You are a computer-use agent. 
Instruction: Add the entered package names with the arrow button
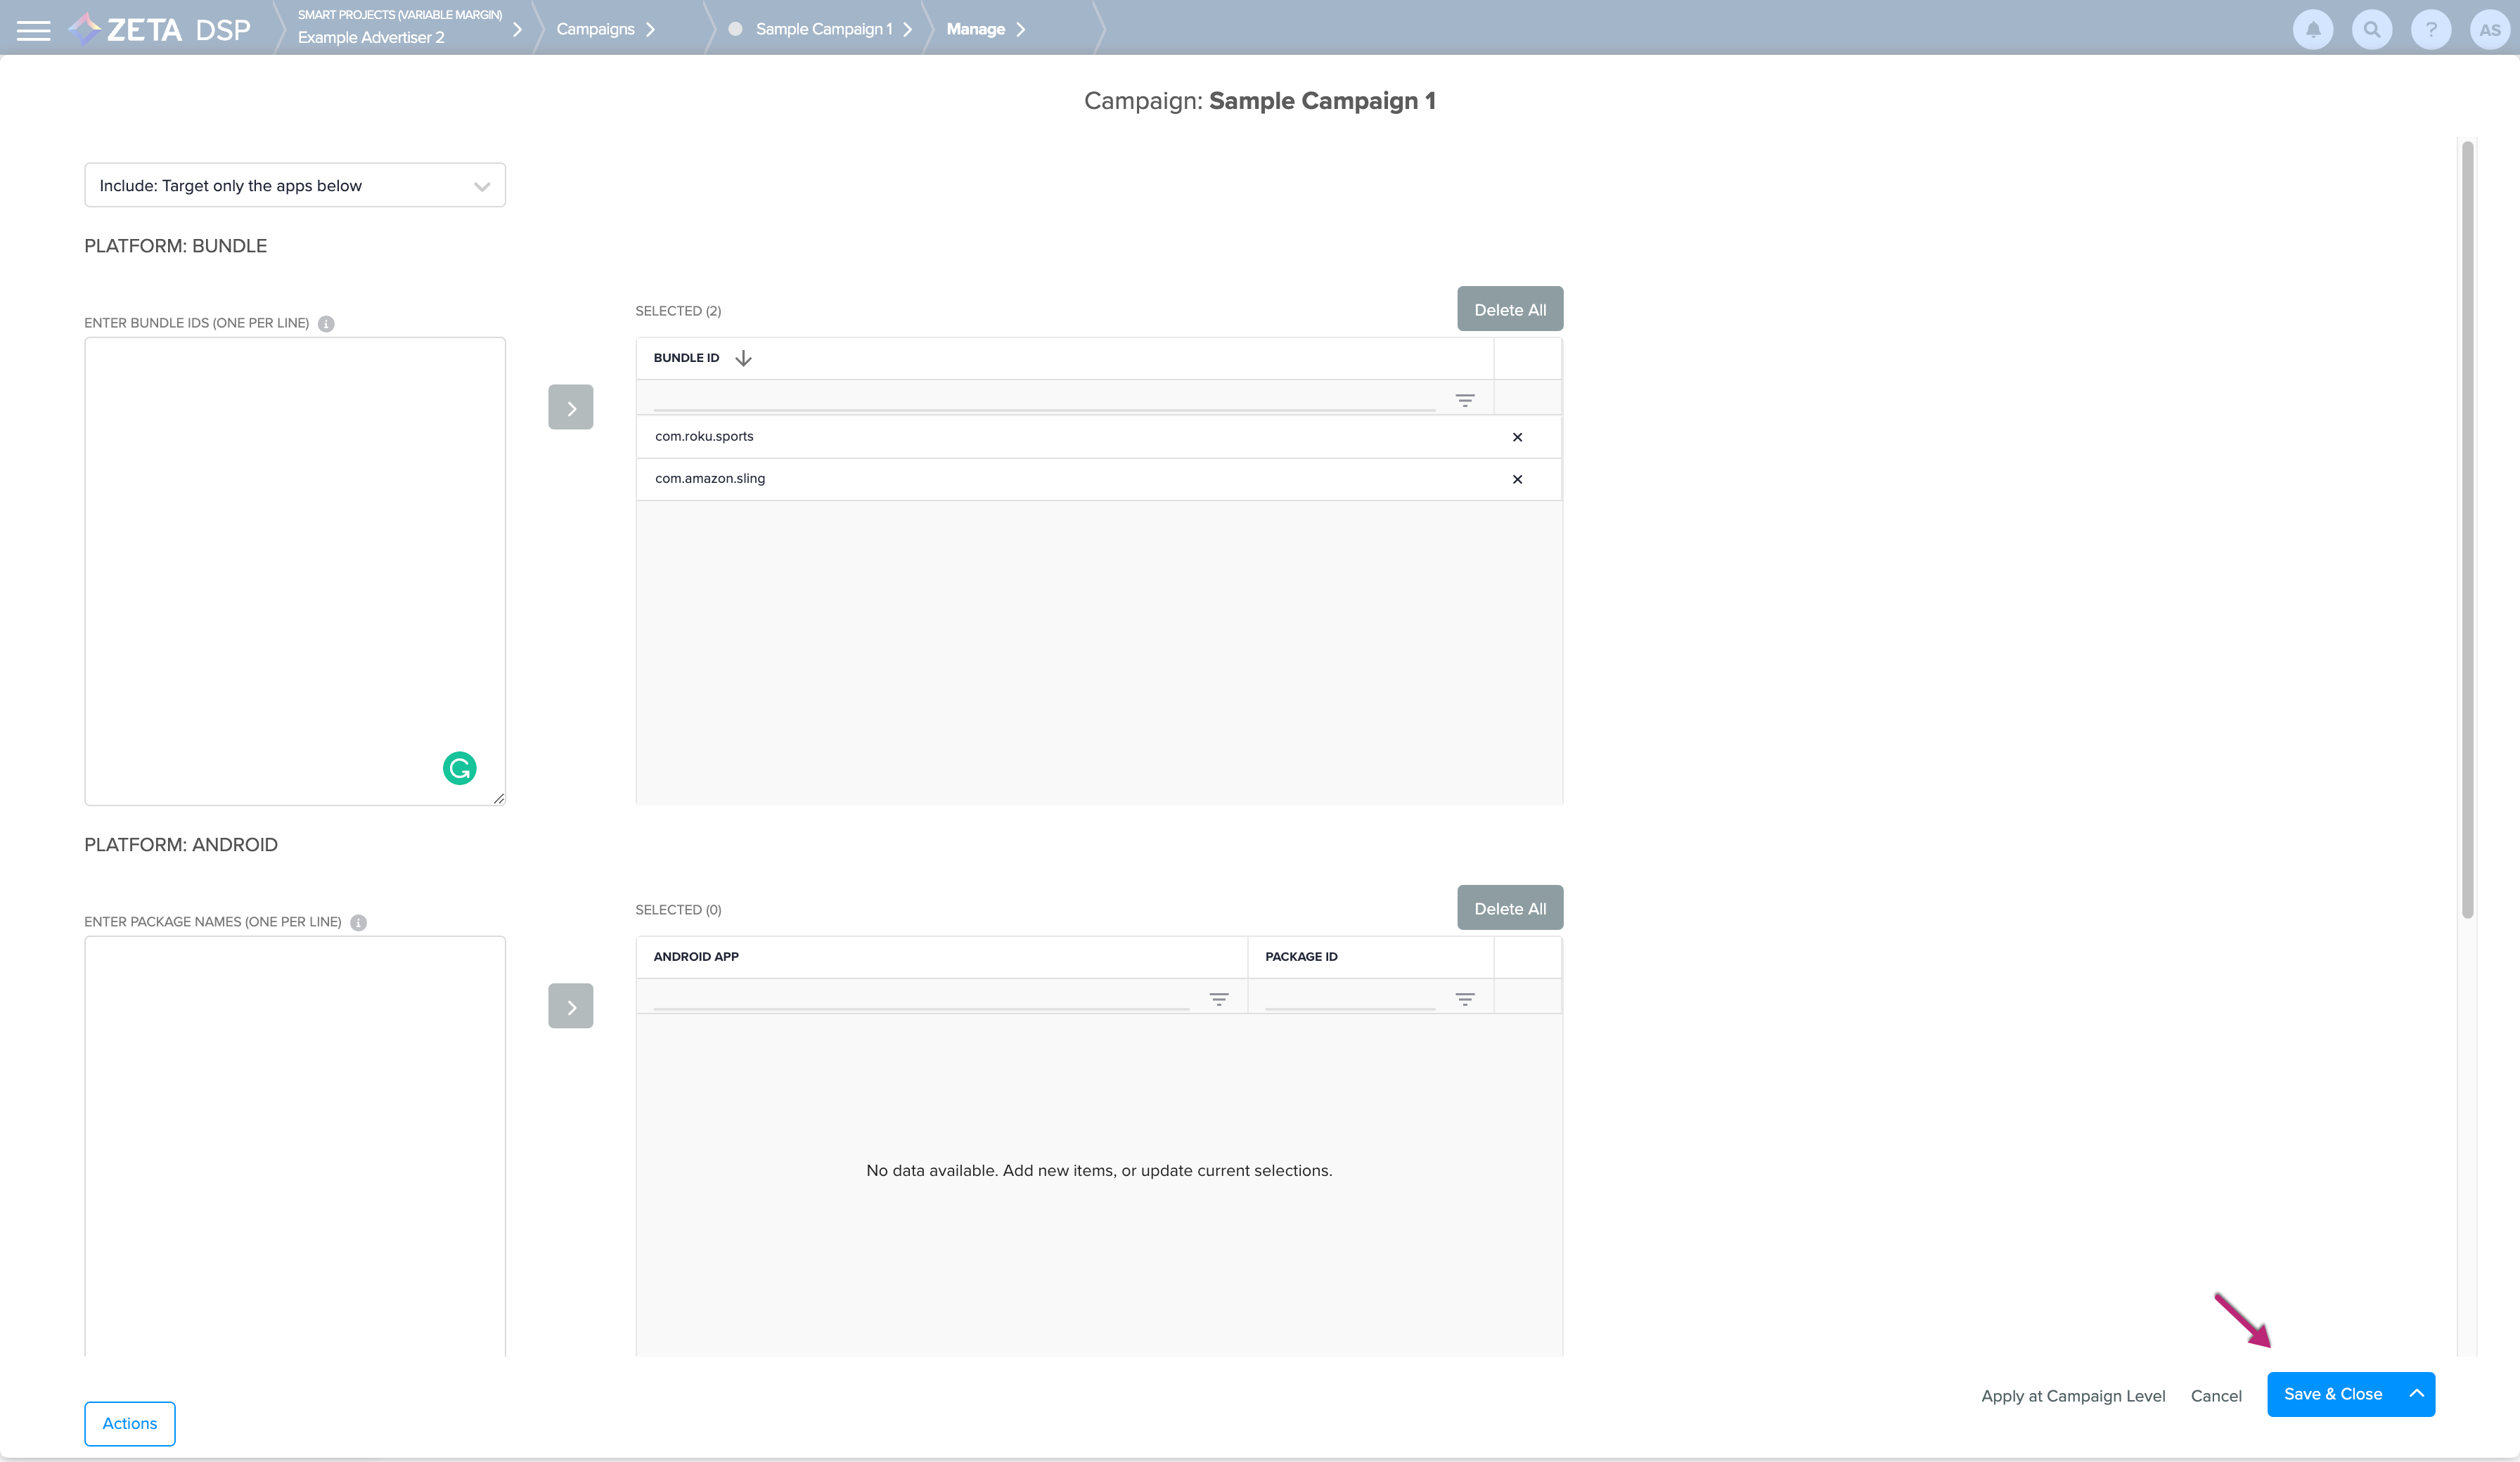point(570,1006)
